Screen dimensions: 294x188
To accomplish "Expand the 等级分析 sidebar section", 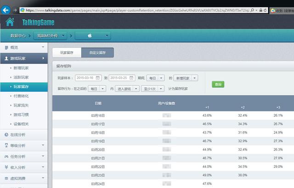I will click(x=43, y=145).
